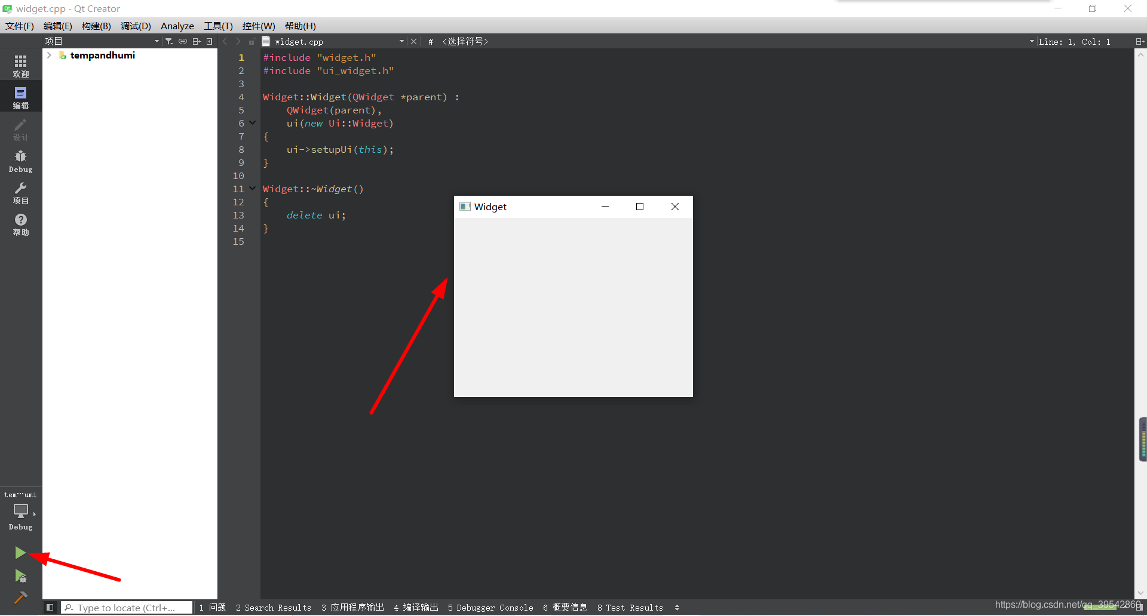Open the Test Results pane
Viewport: 1147px width, 616px height.
tap(630, 608)
